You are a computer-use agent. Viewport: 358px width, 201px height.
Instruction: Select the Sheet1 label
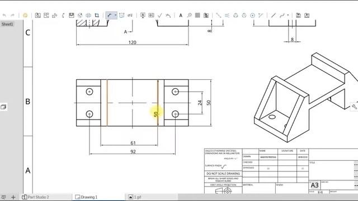(x=7, y=24)
